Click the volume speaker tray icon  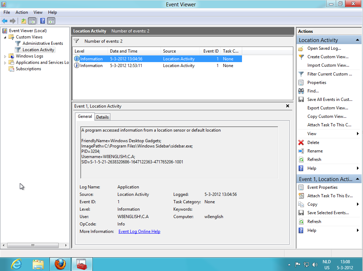click(x=315, y=265)
